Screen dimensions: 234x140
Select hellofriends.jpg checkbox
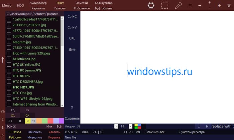click(9, 59)
